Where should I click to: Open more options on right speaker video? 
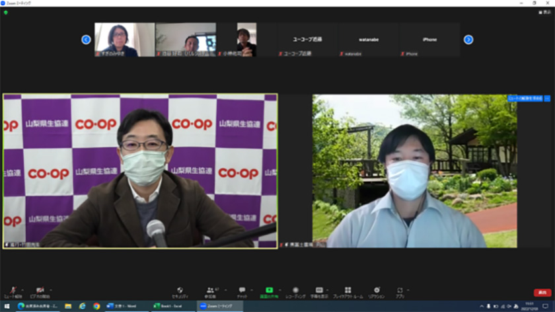pos(547,98)
